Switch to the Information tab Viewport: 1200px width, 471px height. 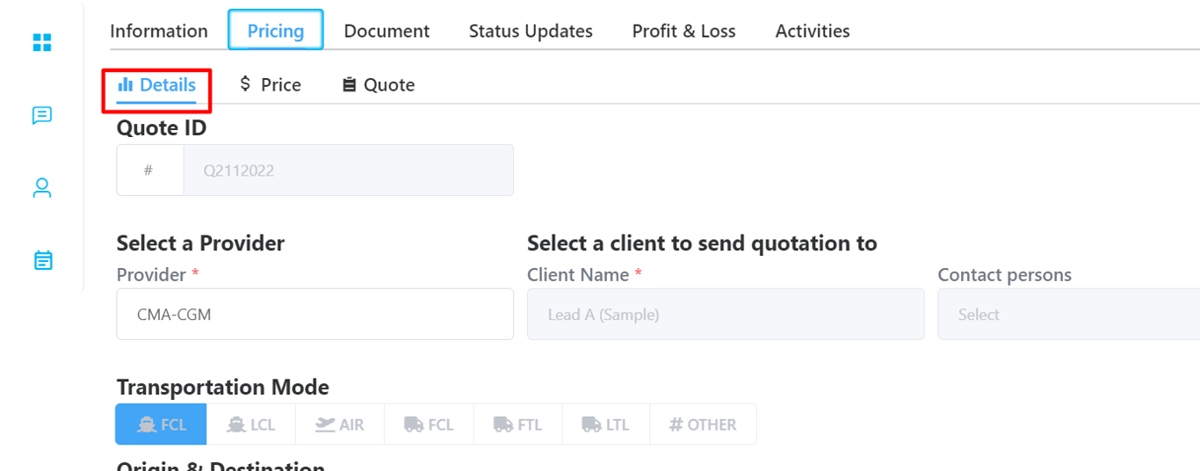(159, 31)
